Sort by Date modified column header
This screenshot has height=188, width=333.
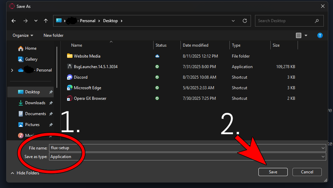(195, 45)
